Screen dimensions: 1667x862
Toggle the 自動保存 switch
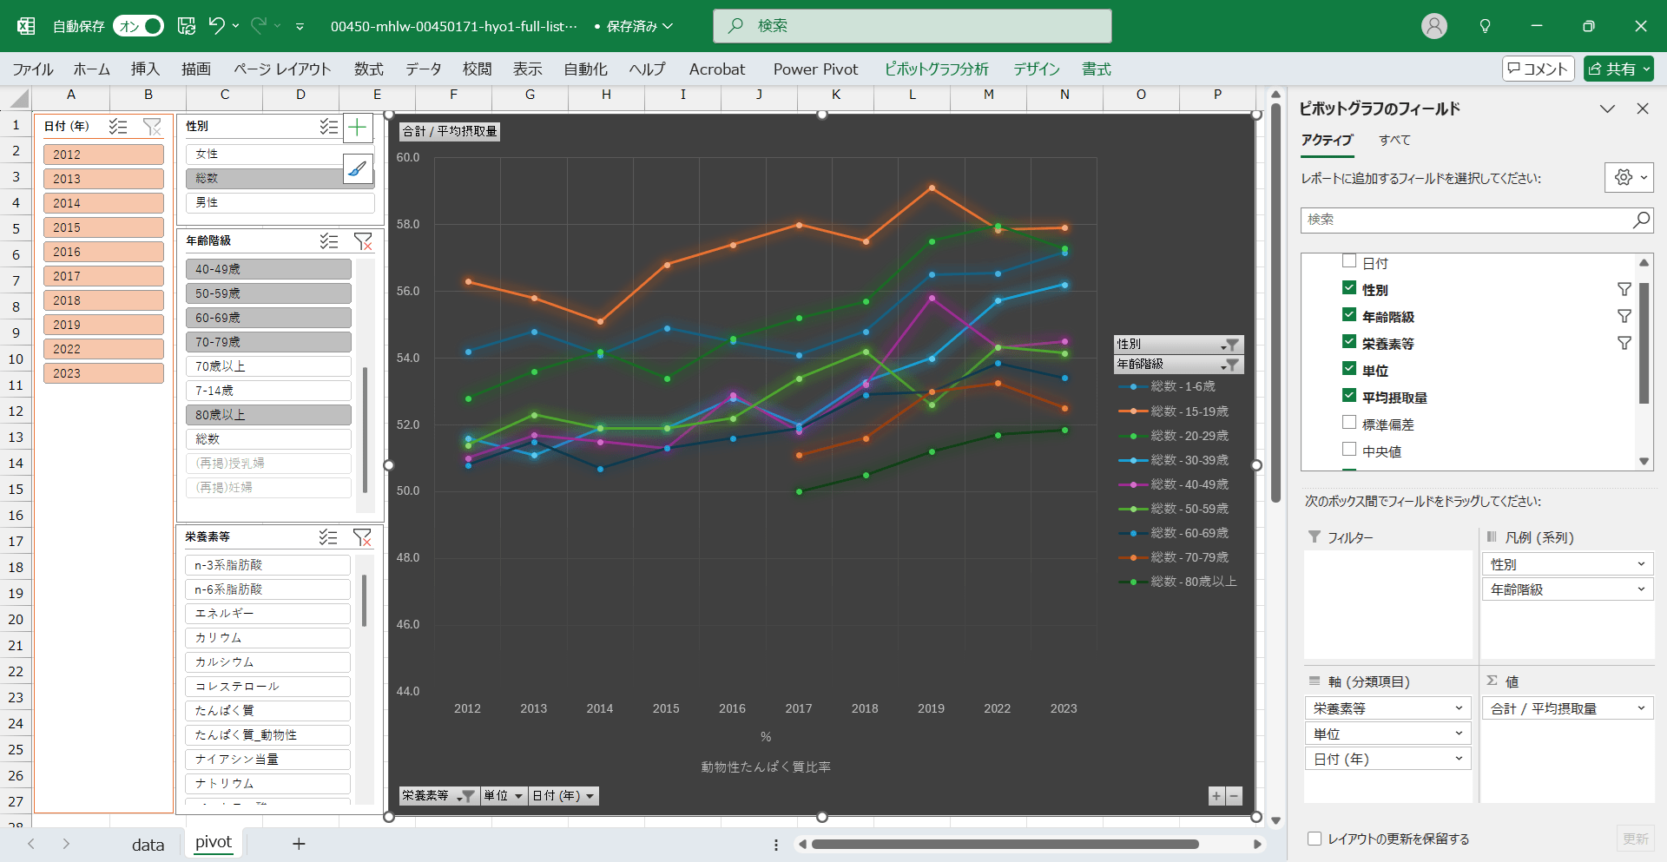coord(139,26)
